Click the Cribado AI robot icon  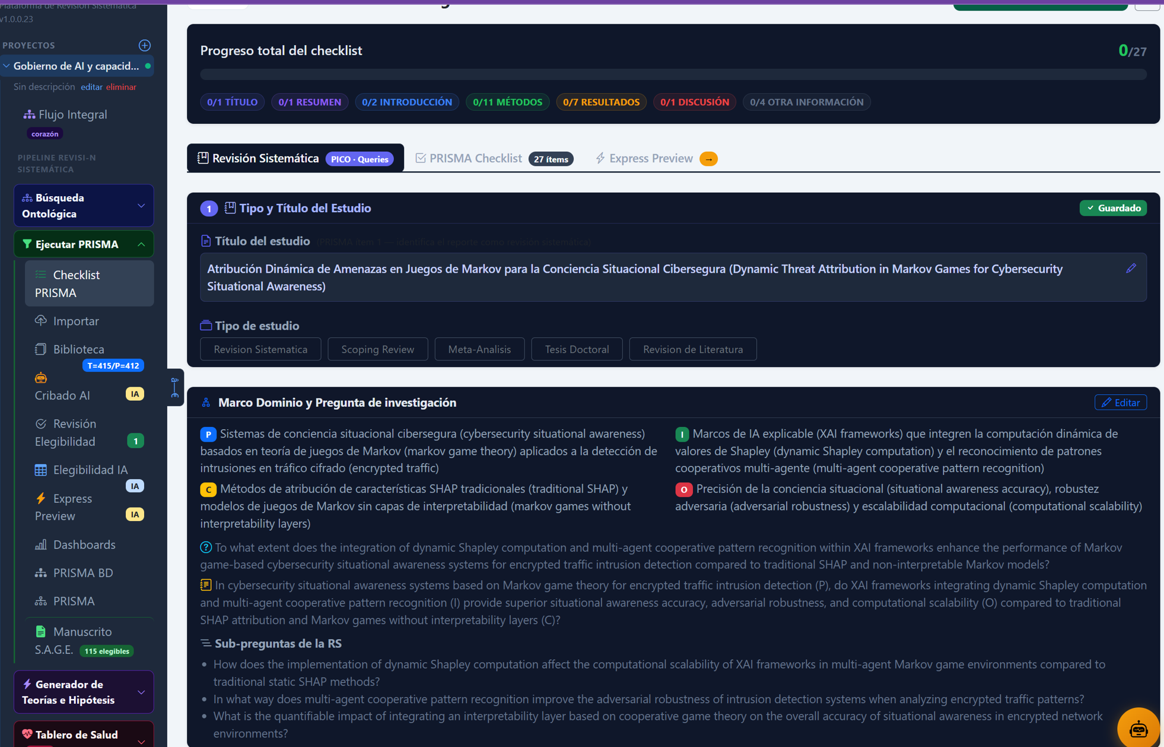40,378
